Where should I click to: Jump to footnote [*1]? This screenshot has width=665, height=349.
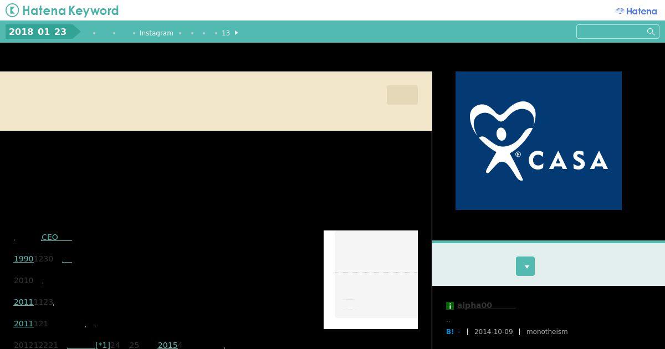coord(103,345)
